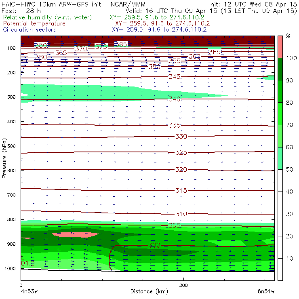Click the 370 contour label
Image resolution: width=299 pixels, height=299 pixels.
click(x=81, y=49)
